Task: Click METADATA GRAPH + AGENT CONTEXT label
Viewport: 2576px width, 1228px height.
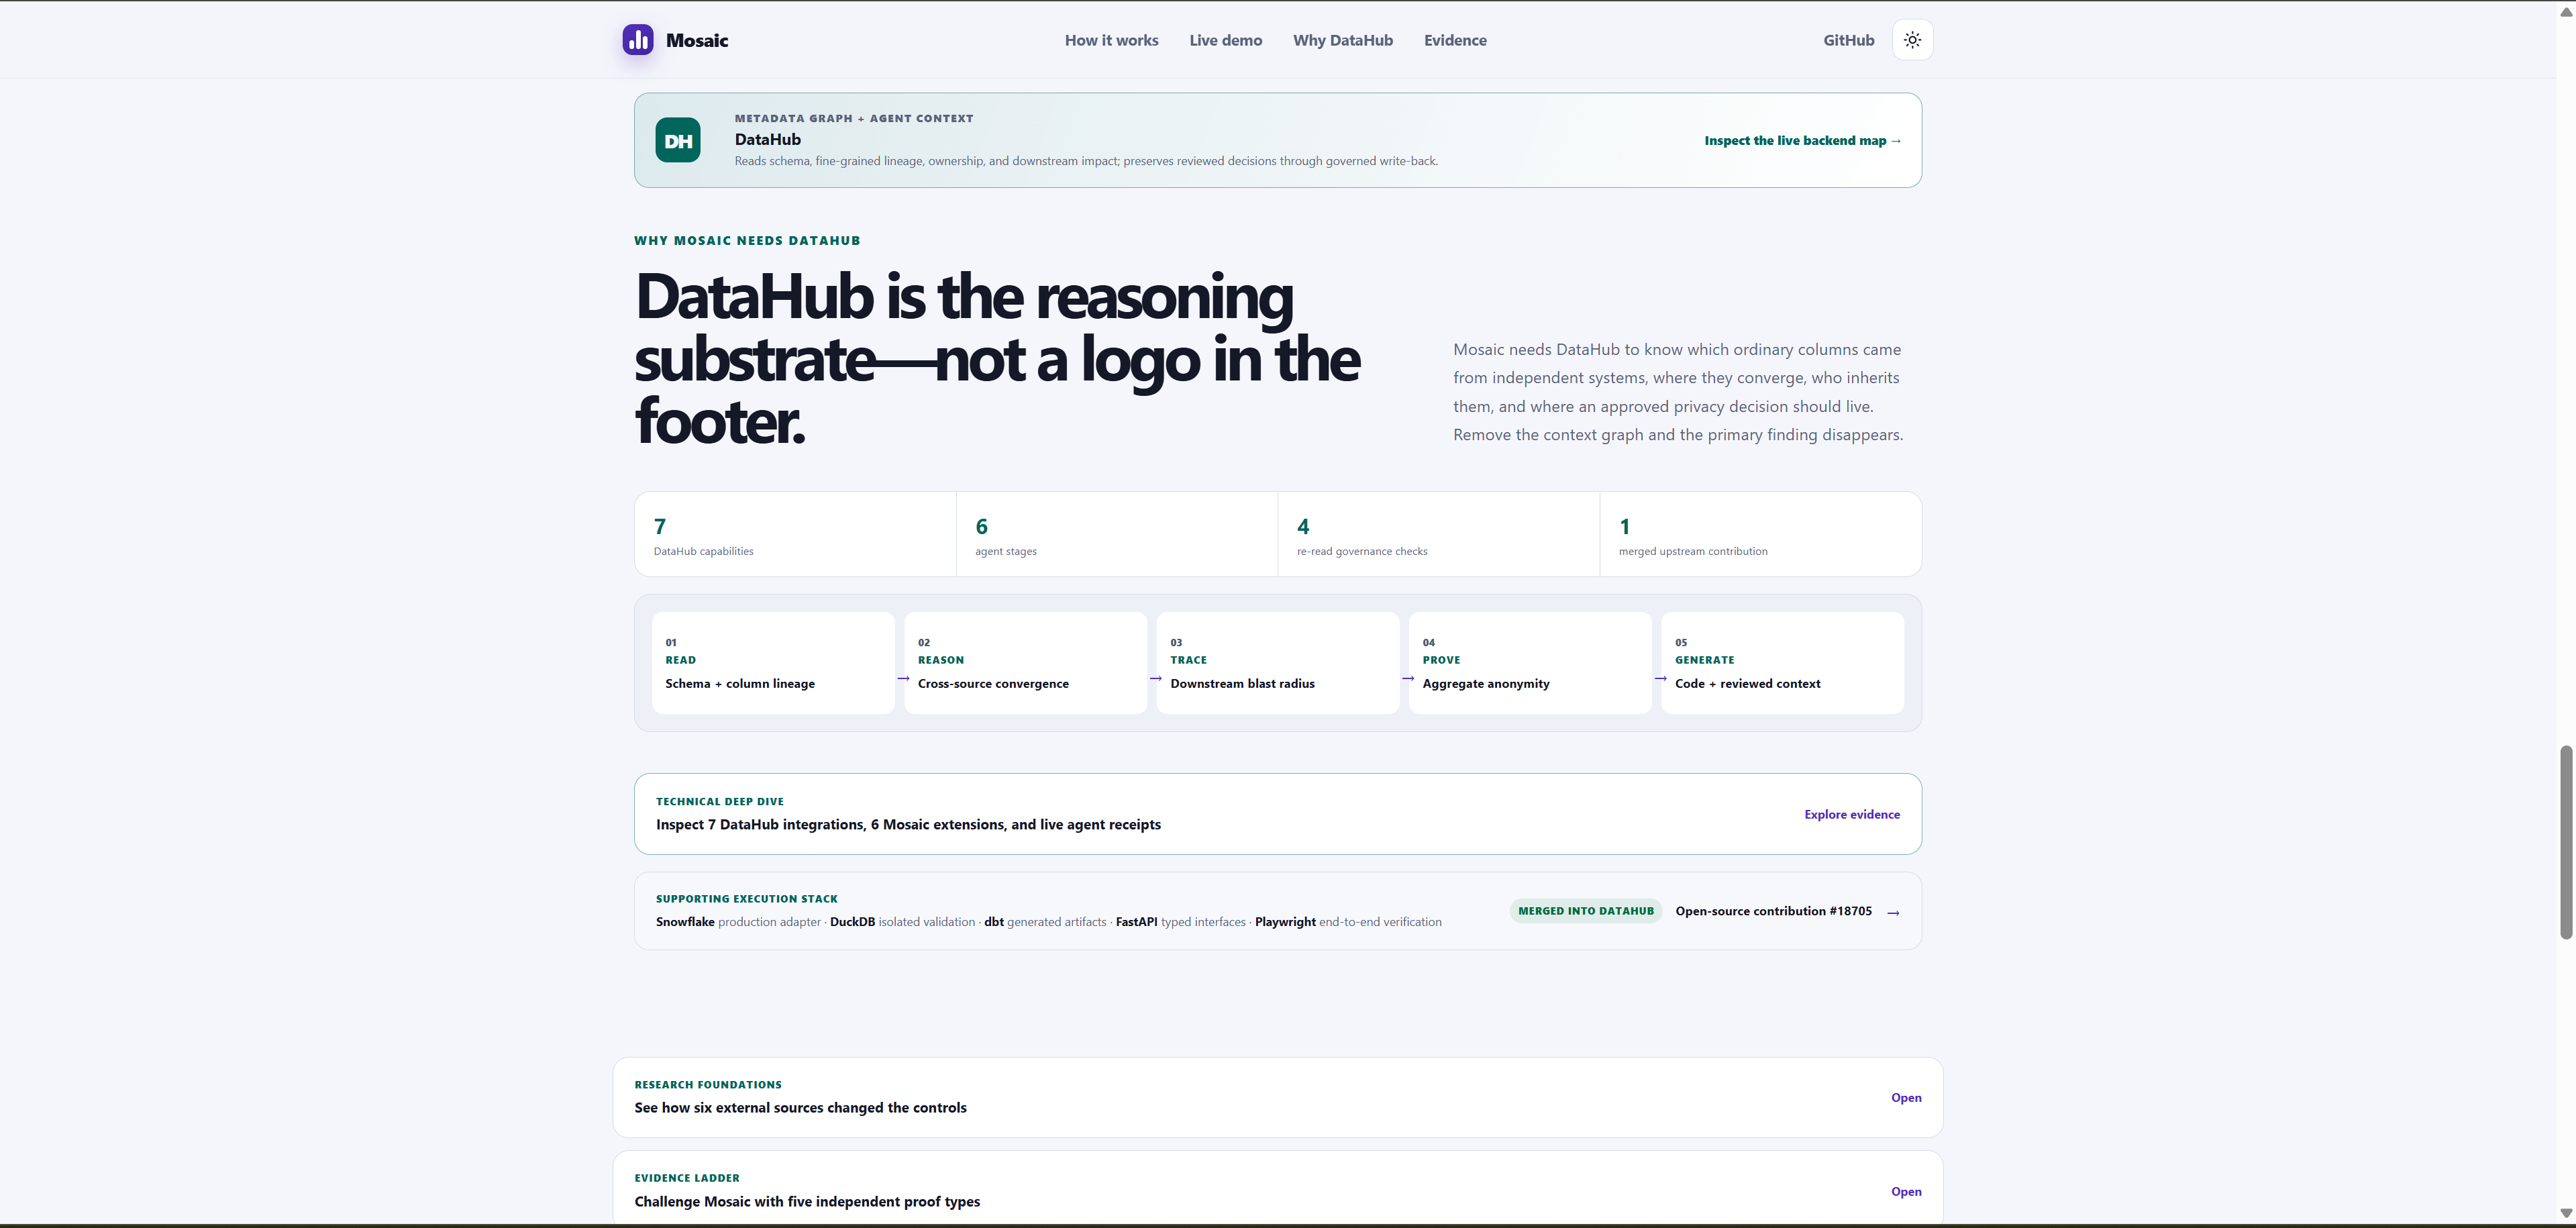Action: coord(853,118)
